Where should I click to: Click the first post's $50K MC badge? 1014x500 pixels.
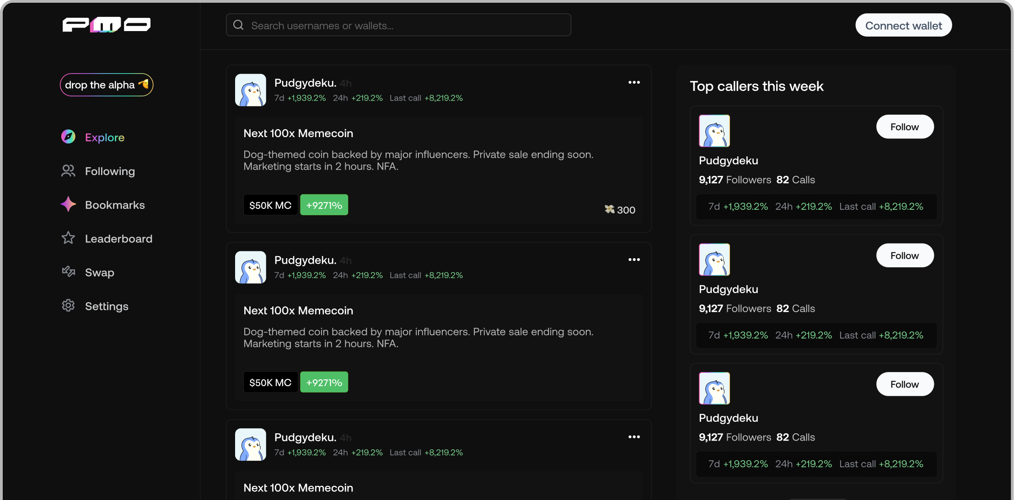click(270, 205)
